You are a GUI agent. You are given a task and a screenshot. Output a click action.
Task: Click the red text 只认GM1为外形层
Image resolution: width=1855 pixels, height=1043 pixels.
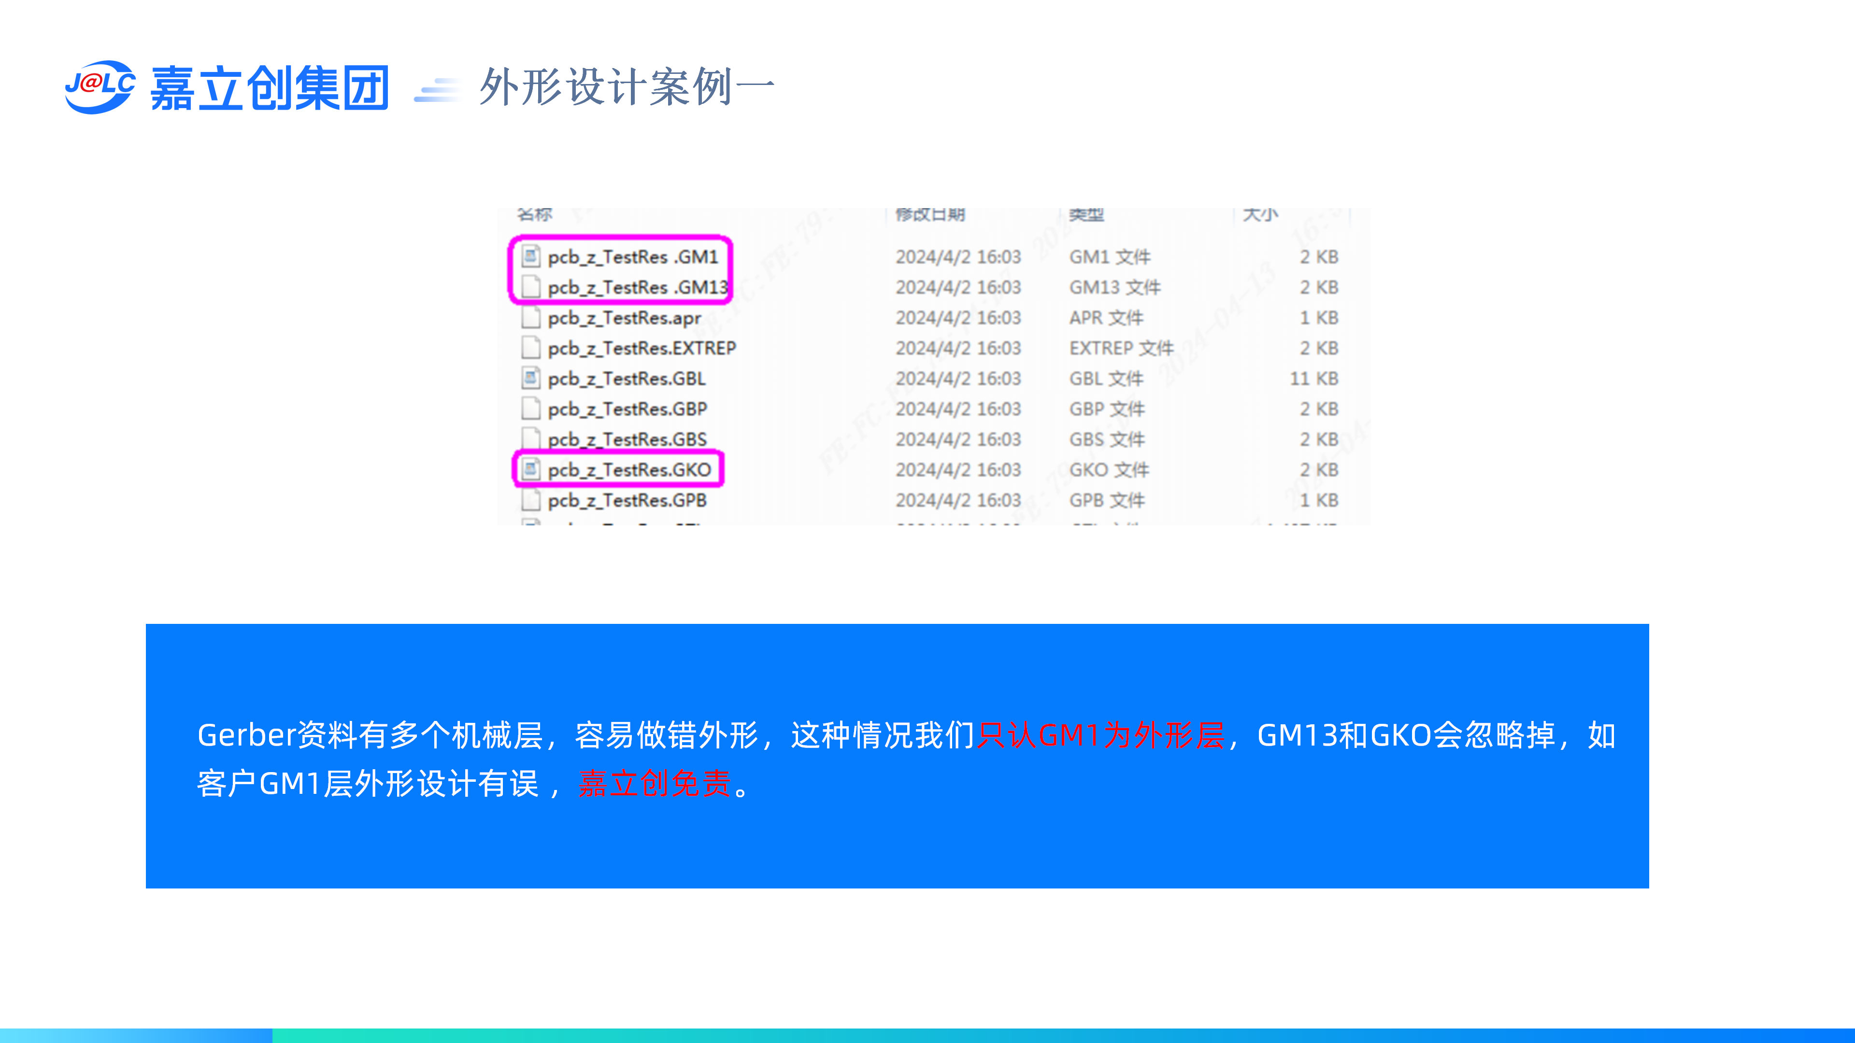click(x=1100, y=735)
